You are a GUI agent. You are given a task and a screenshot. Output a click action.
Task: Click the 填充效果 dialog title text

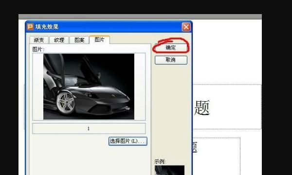coord(47,27)
